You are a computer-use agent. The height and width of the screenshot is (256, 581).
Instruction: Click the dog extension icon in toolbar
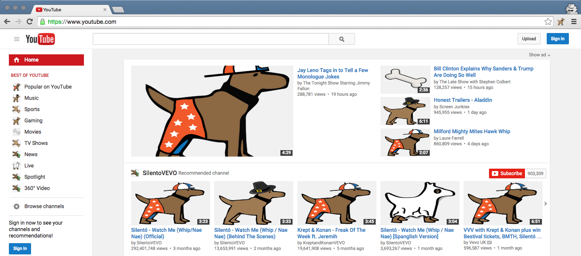pyautogui.click(x=561, y=22)
